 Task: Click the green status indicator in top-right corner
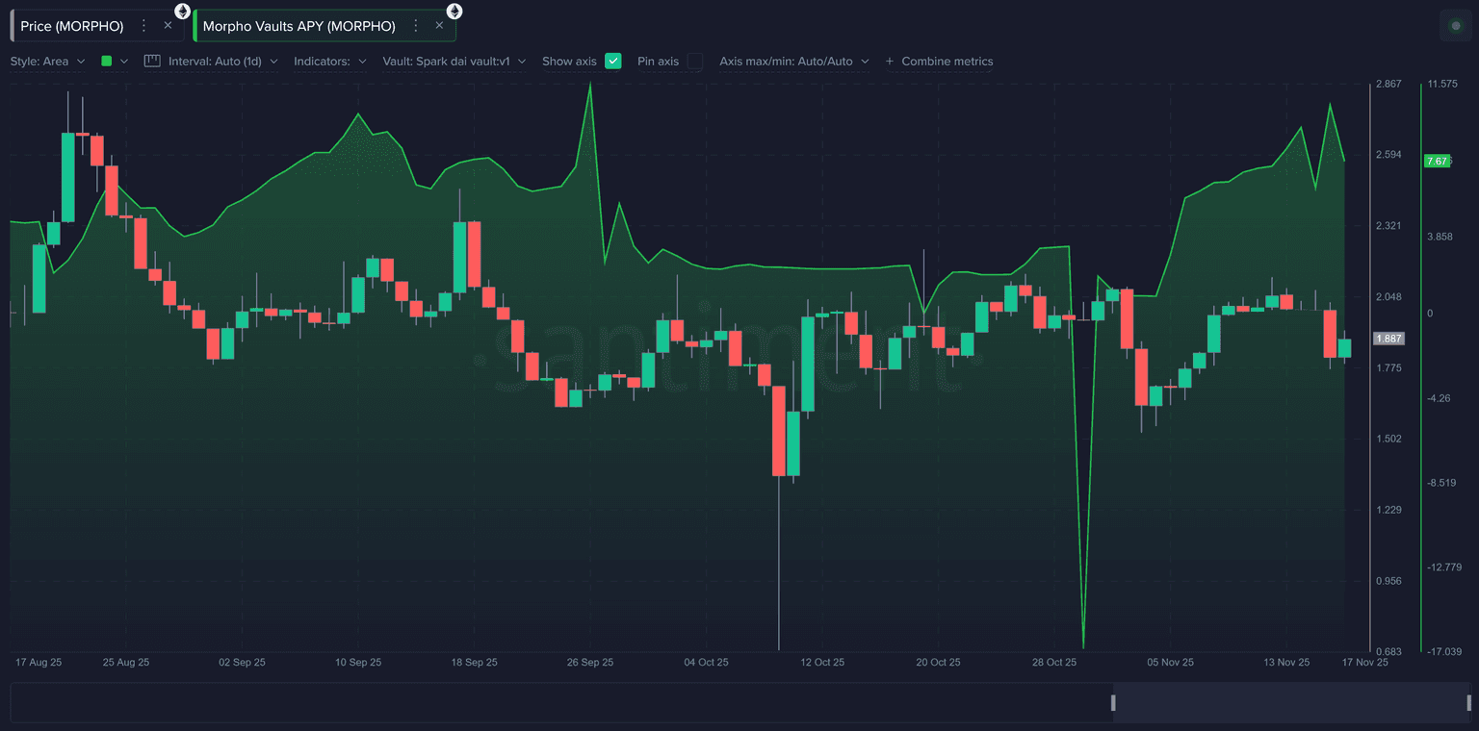click(1455, 26)
